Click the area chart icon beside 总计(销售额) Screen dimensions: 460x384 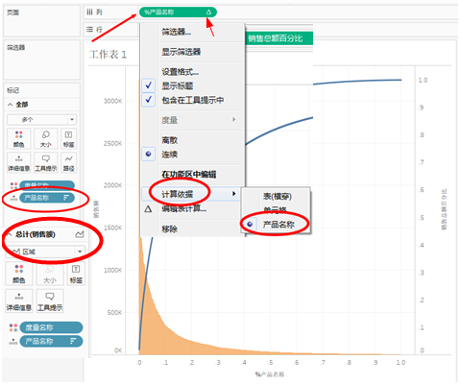80,234
